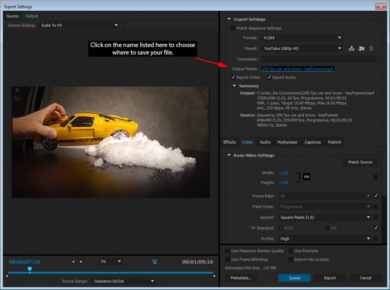Click the Queue button
390x290 pixels.
tap(294, 278)
